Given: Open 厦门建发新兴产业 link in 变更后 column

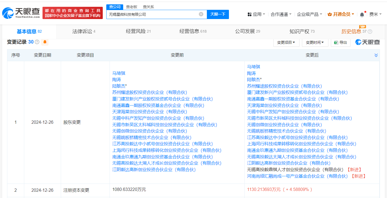Looking at the screenshot, I should [x=297, y=92].
